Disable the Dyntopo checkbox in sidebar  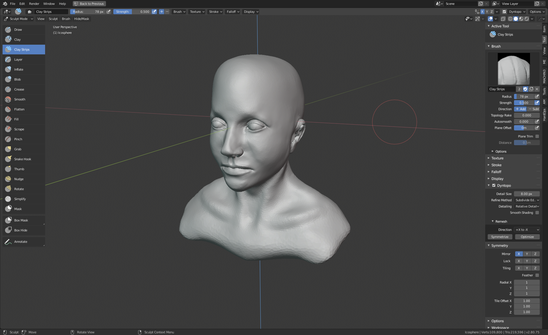[494, 185]
